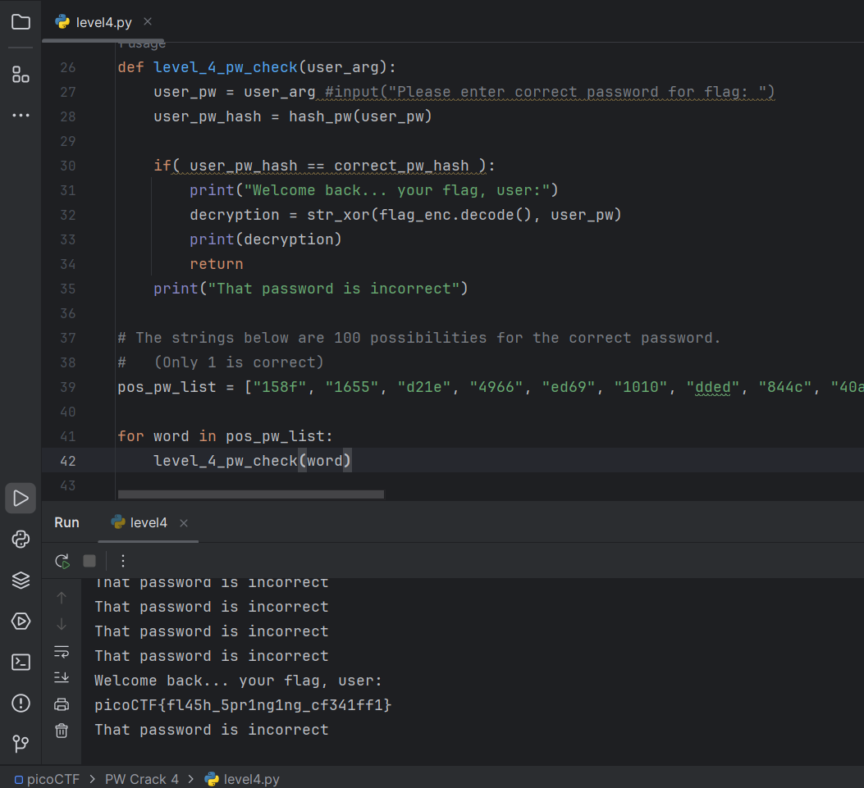Screen dimensions: 864x788
Task: Click the Stop process button
Action: tap(89, 561)
